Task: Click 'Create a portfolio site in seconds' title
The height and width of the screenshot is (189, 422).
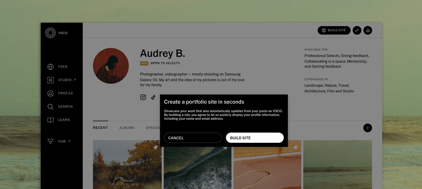Action: coord(204,102)
